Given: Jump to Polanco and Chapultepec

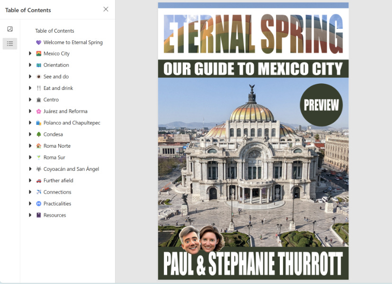Looking at the screenshot, I should [72, 123].
